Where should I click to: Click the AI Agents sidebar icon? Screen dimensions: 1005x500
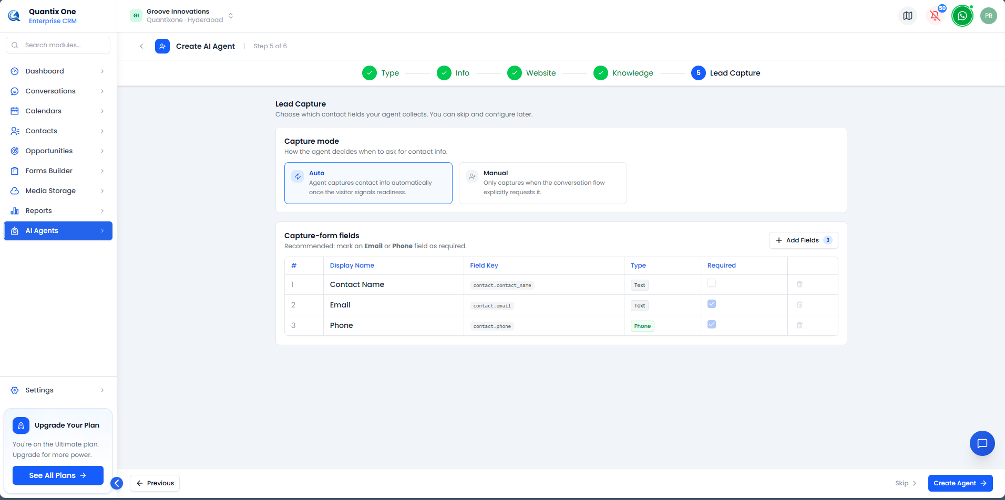pos(15,231)
